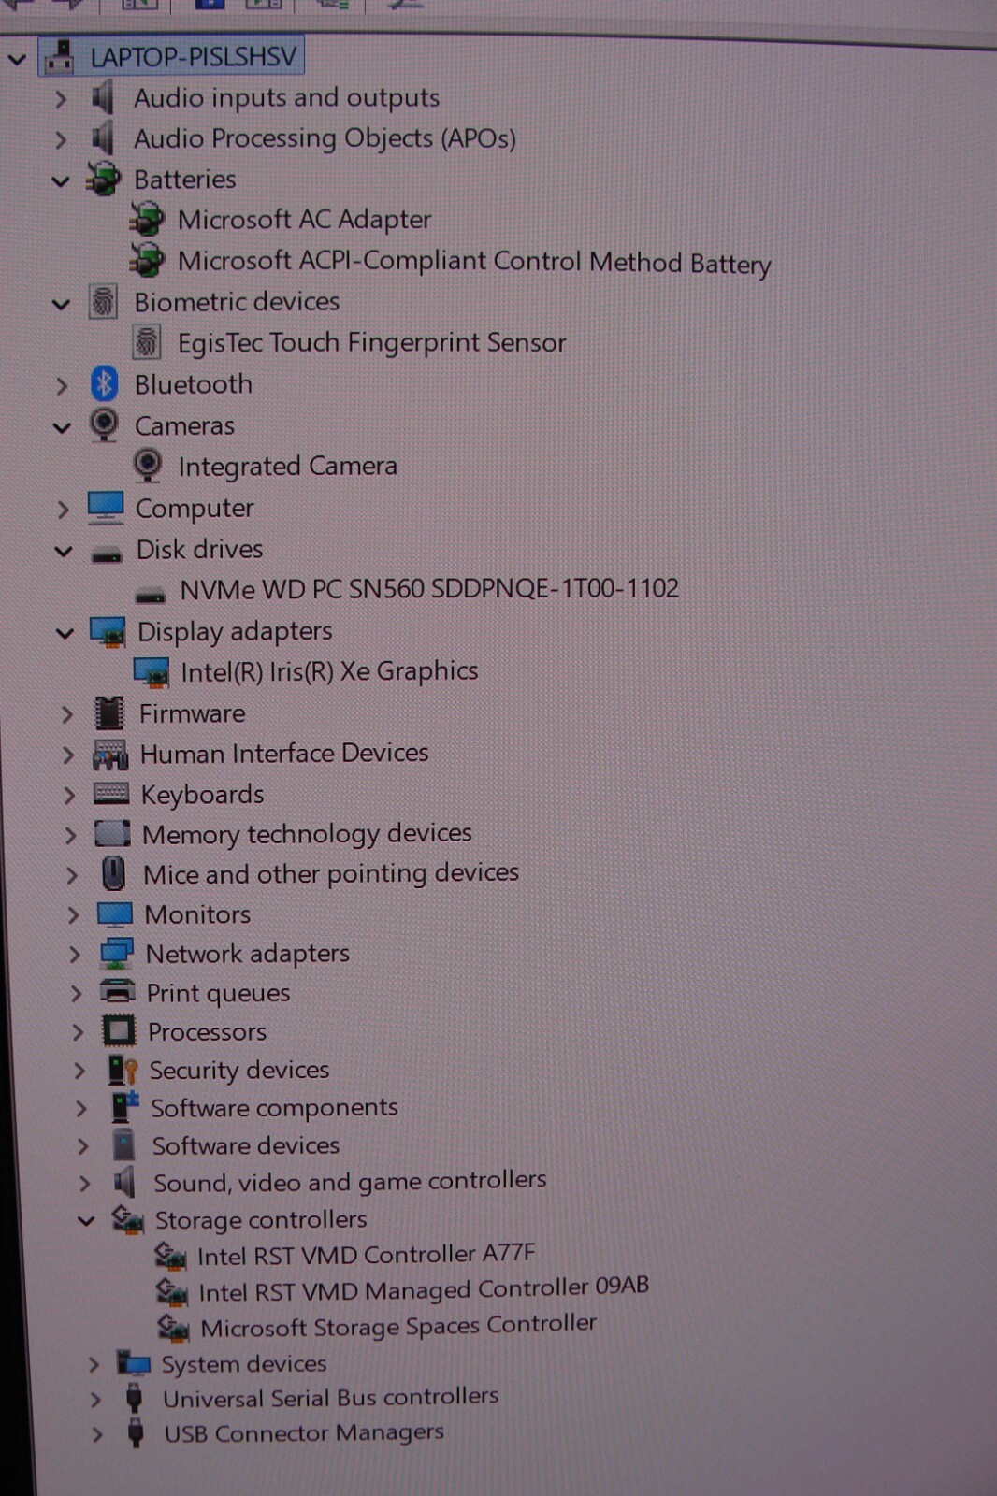Viewport: 997px width, 1496px height.
Task: Select Intel RST VMD Controller A77F
Action: pyautogui.click(x=366, y=1254)
